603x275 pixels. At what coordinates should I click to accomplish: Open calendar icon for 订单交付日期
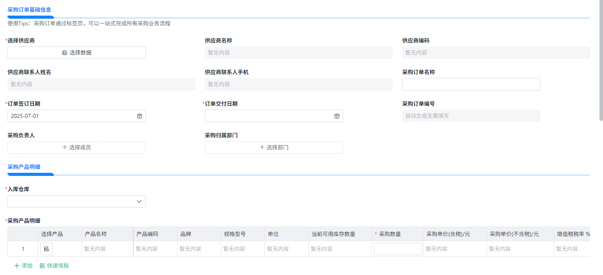[337, 116]
